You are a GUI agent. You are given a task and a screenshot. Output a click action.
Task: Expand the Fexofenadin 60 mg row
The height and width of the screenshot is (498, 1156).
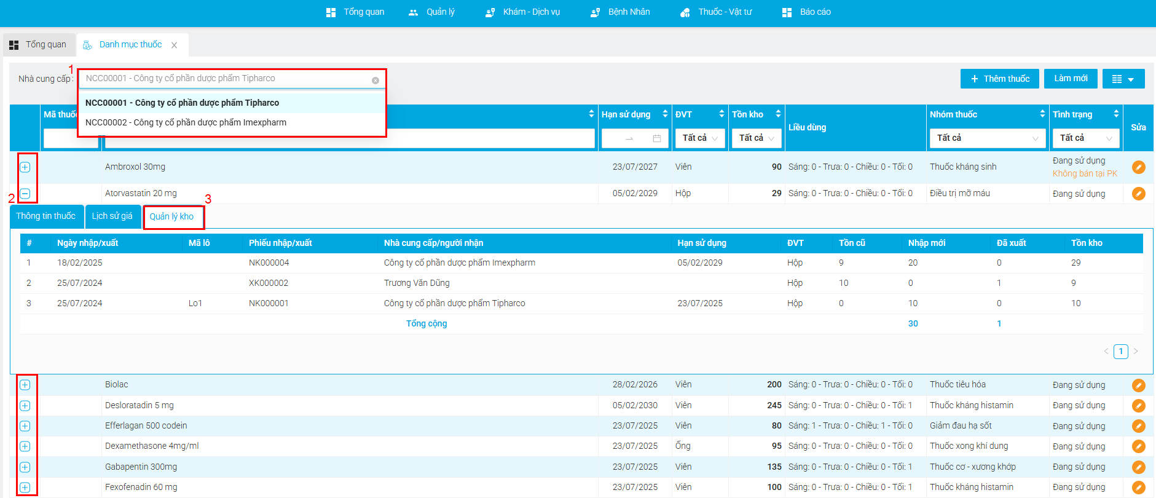click(25, 488)
